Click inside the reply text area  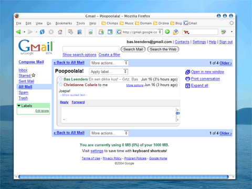click(118, 115)
